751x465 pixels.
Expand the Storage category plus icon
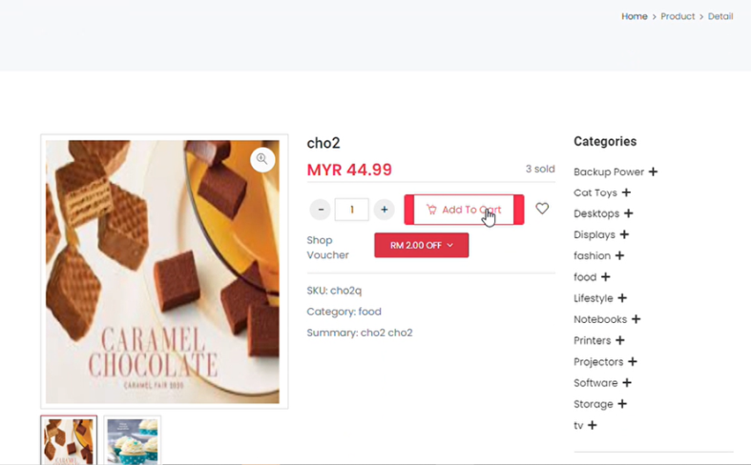coord(622,404)
